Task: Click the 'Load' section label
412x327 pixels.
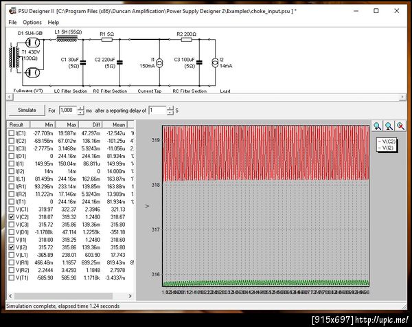Action: pos(225,91)
